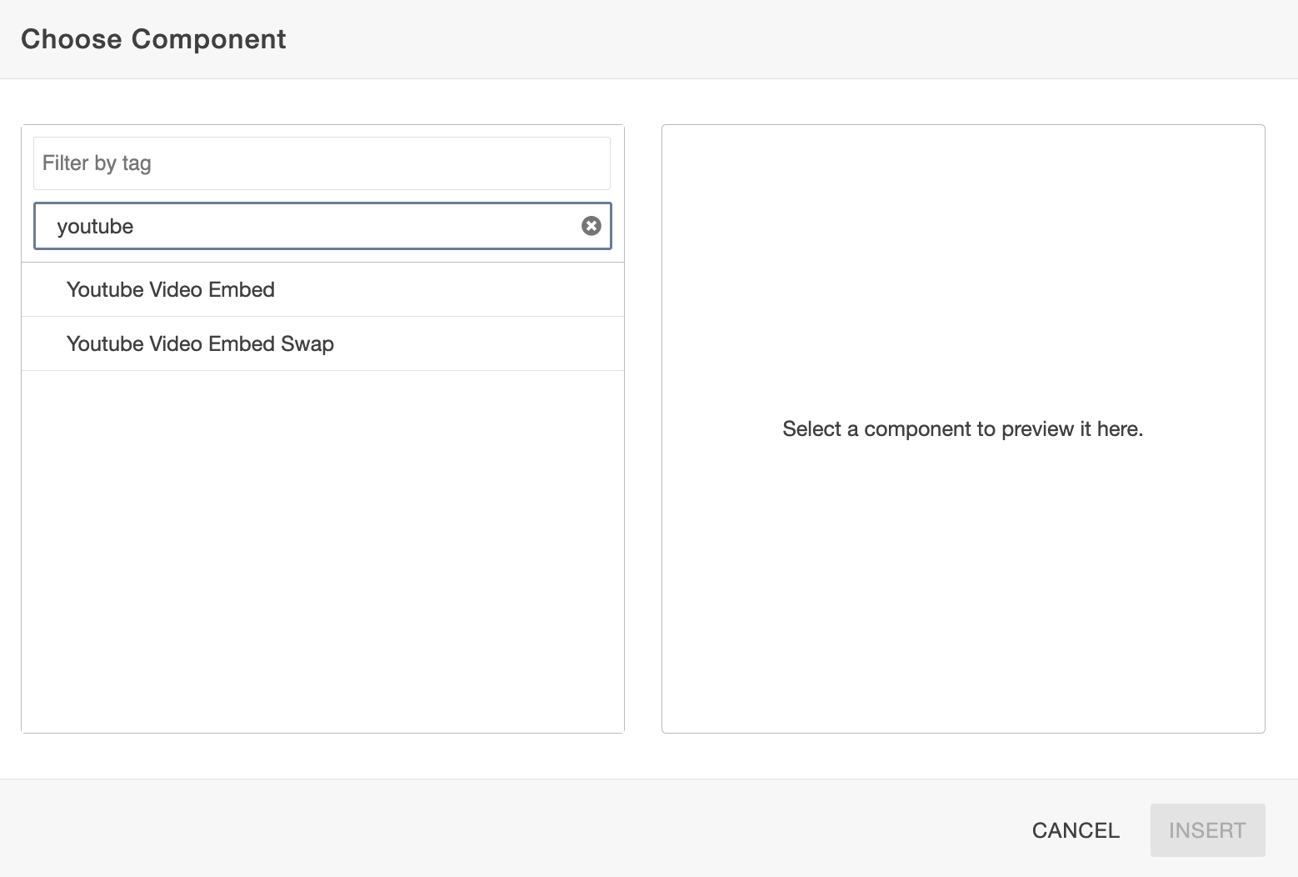Focus the youtube search input

322,226
